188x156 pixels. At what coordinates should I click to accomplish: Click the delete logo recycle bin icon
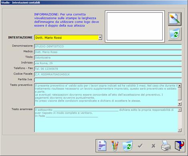coord(175,34)
